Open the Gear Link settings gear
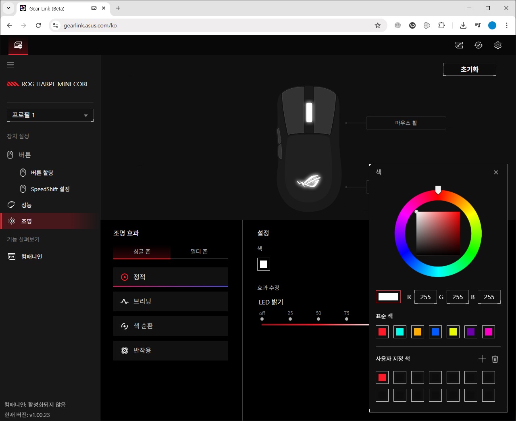Viewport: 516px width, 421px height. click(498, 45)
